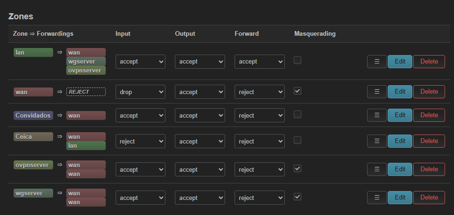This screenshot has width=454, height=215.
Task: Edit the Ceica zone
Action: (399, 141)
